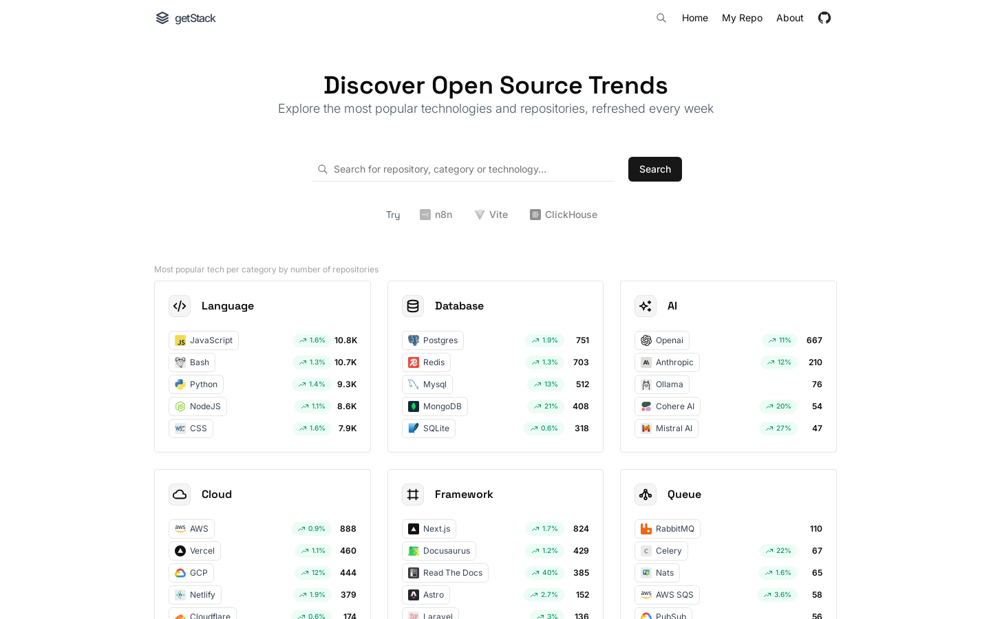Select the Queue category heading
Viewport: 991px width, 619px height.
coord(684,495)
